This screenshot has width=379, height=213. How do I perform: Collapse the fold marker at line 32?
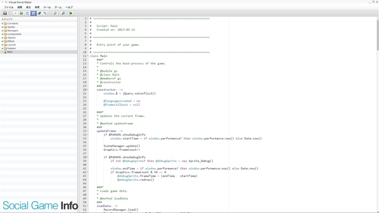[88, 135]
